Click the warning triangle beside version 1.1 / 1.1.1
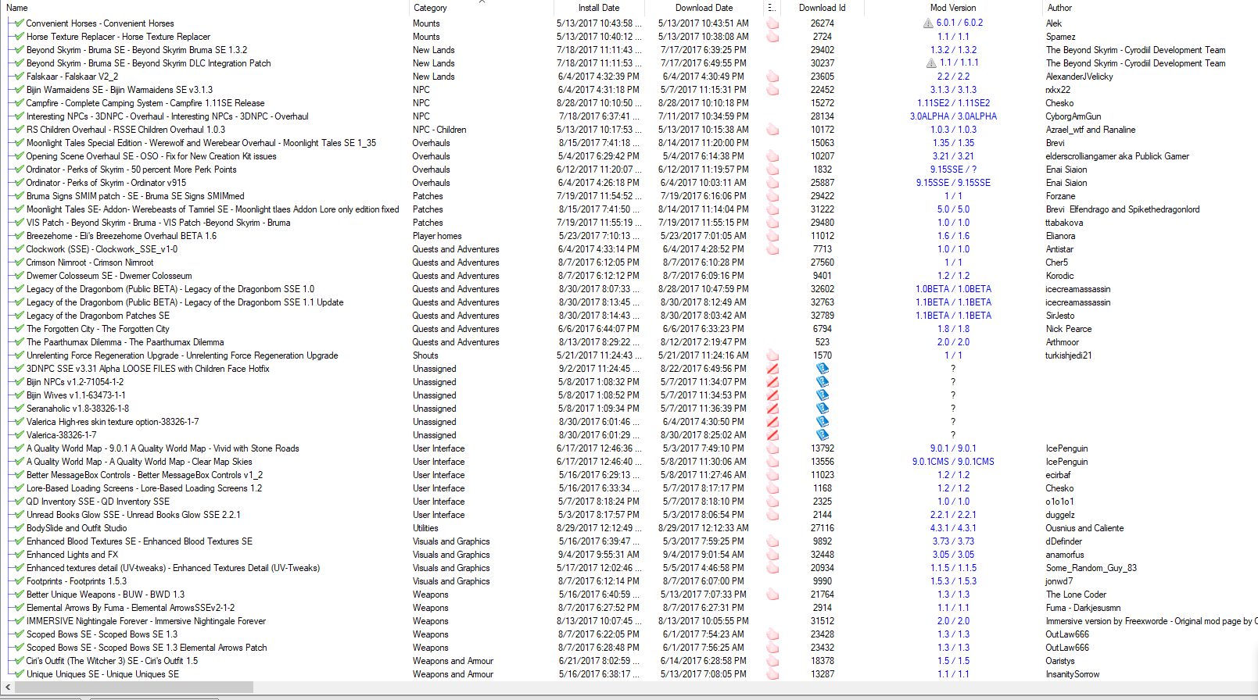Screen dimensions: 1258x700 pyautogui.click(x=931, y=63)
